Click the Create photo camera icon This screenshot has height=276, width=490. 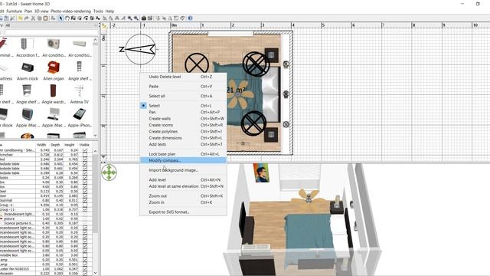pos(143,18)
